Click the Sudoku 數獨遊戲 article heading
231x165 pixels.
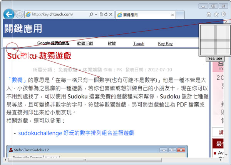click(x=39, y=56)
